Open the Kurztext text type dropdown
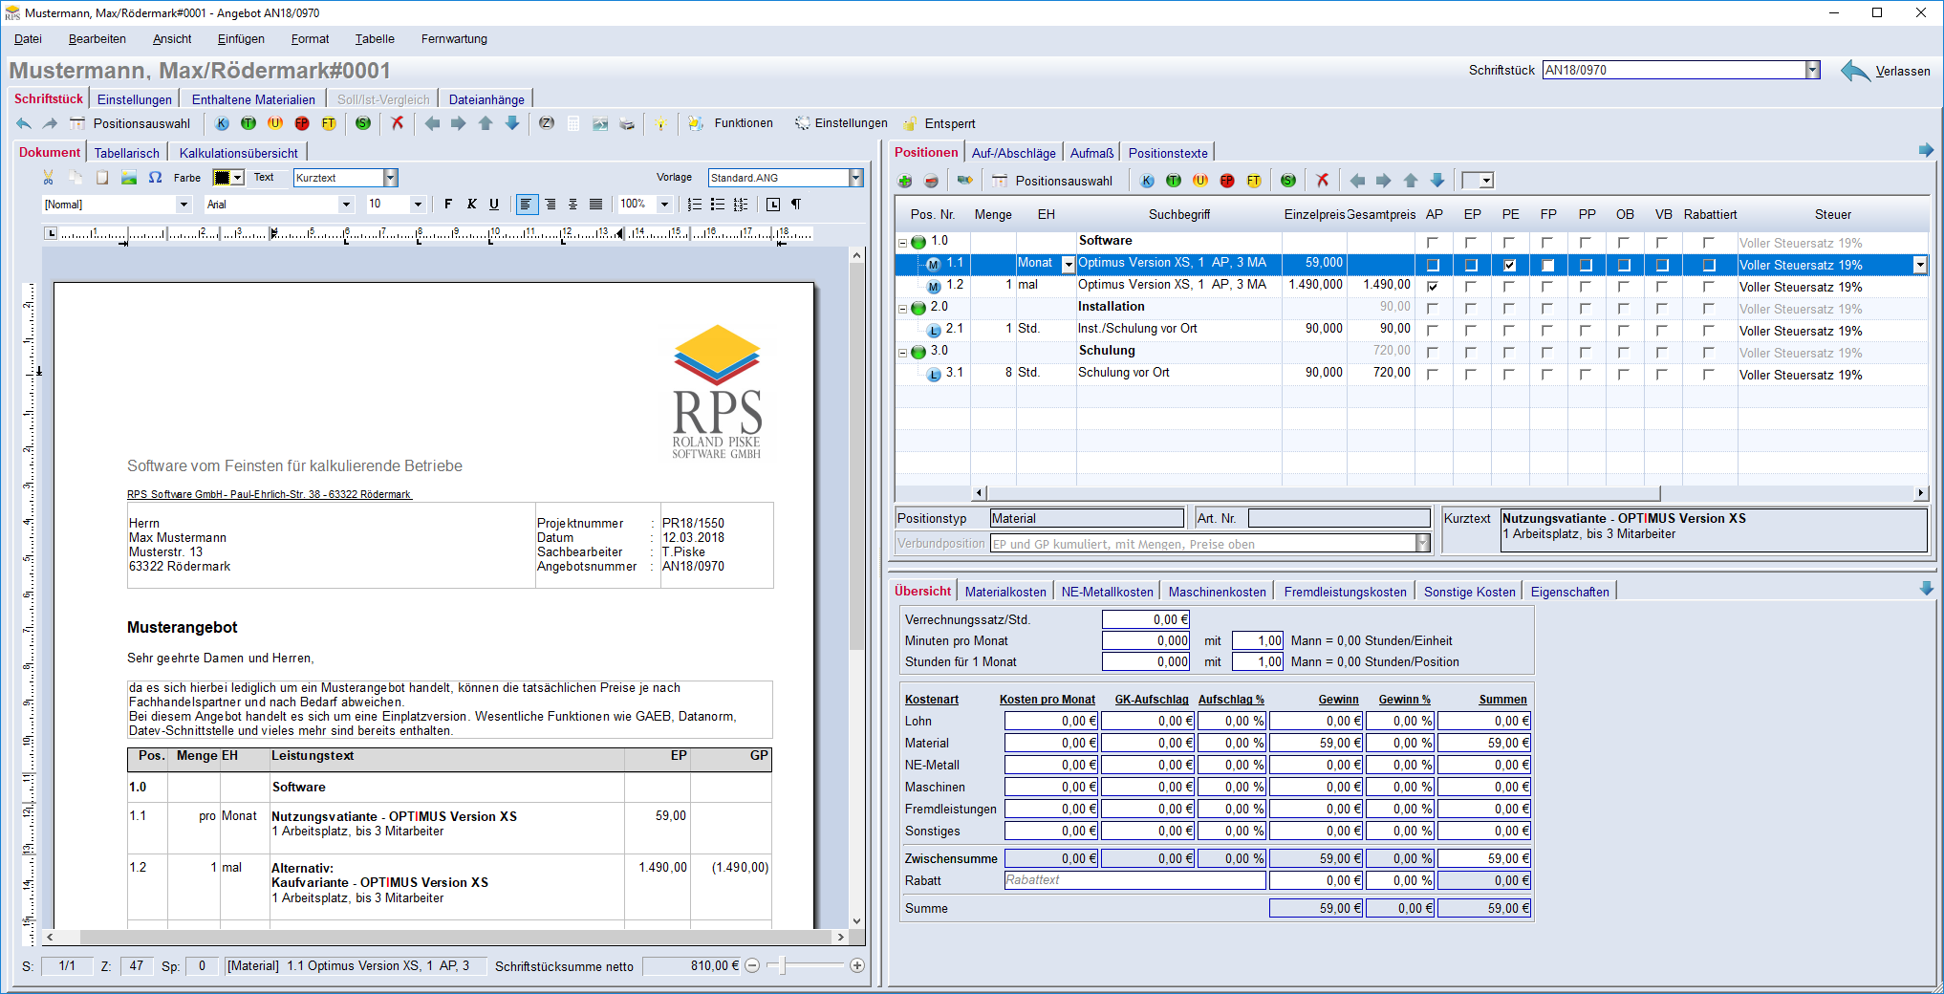Image resolution: width=1944 pixels, height=994 pixels. tap(390, 178)
